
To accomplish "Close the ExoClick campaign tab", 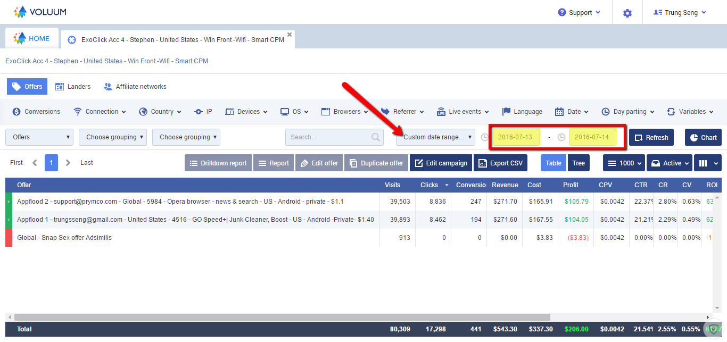I will pos(290,35).
